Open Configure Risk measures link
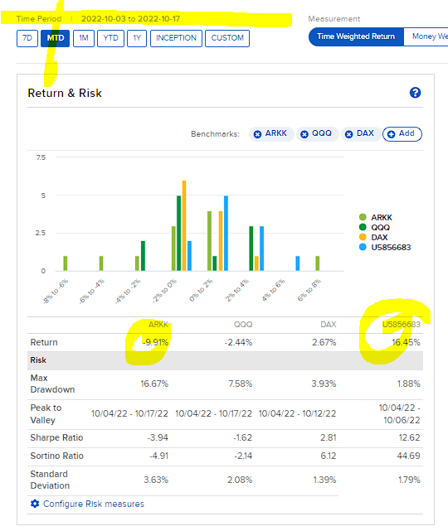This screenshot has width=448, height=531. pos(94,504)
